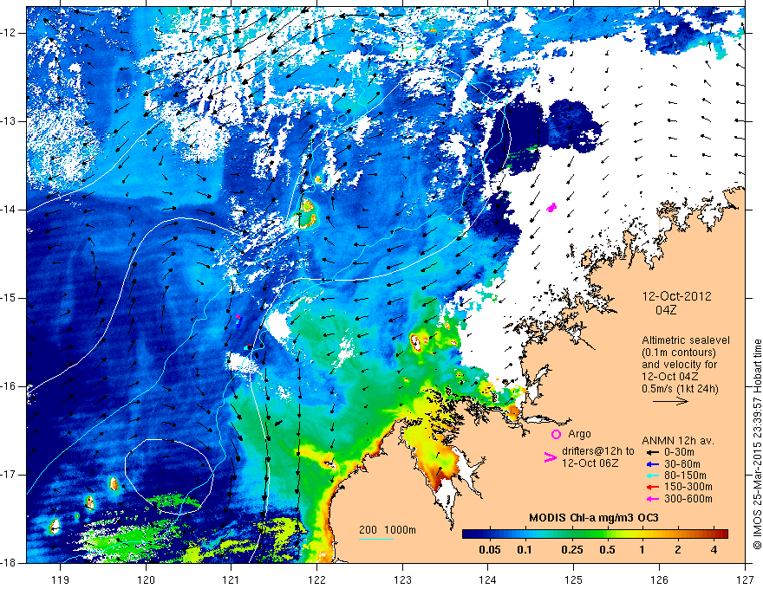Click the longitude axis label '121'
763x589 pixels.
pyautogui.click(x=232, y=579)
